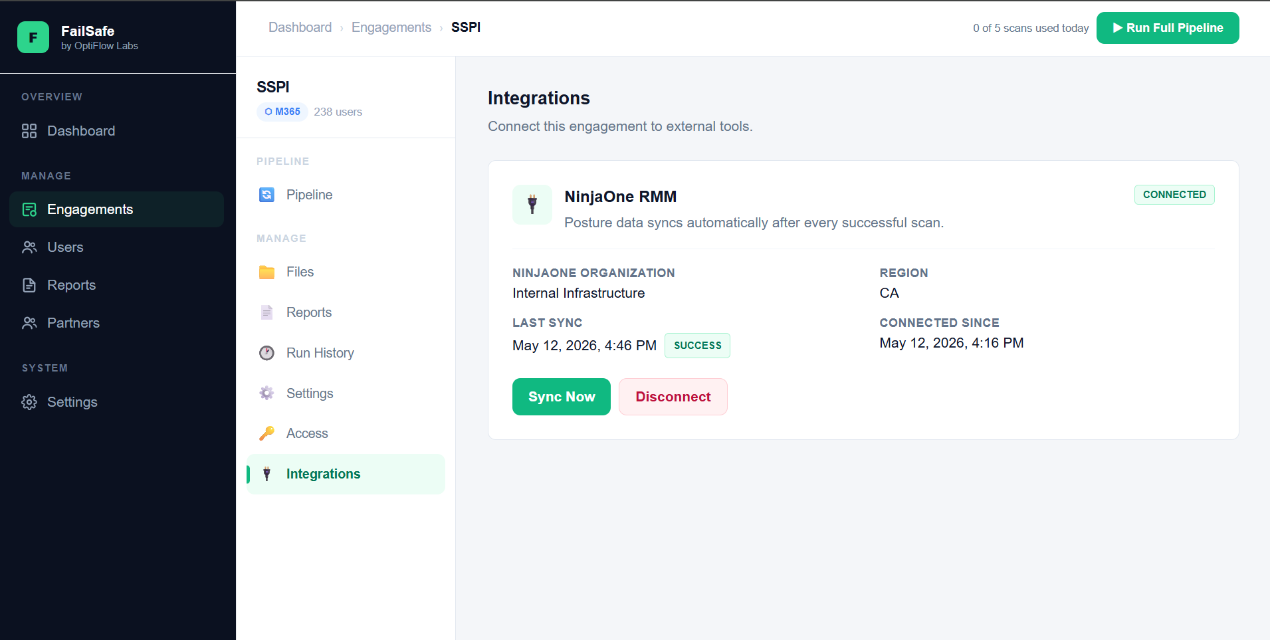1270x640 pixels.
Task: Click the 'NinjaOne RMM' card title
Action: (621, 197)
